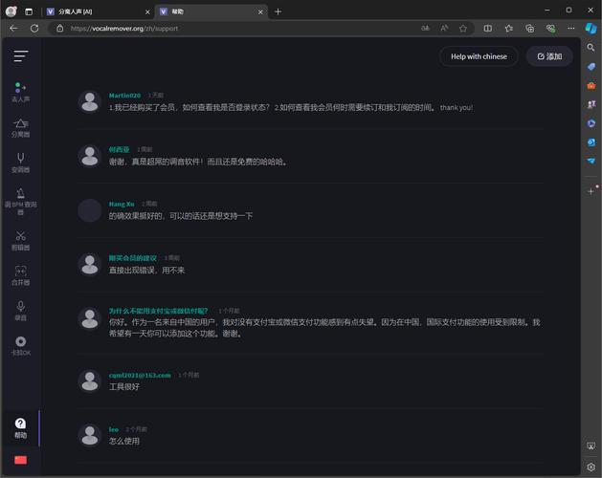Select the 帮助 help item in sidebar
The width and height of the screenshot is (602, 478).
(x=20, y=428)
